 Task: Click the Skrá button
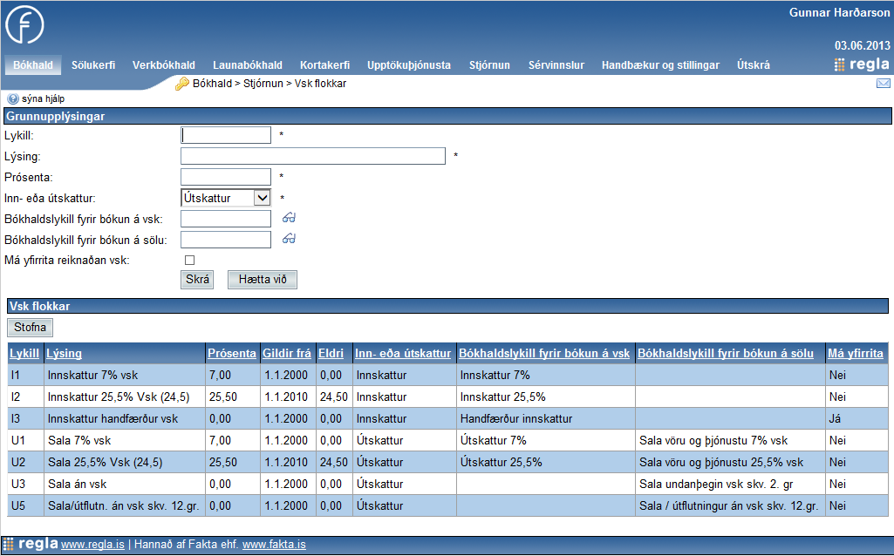[x=198, y=280]
